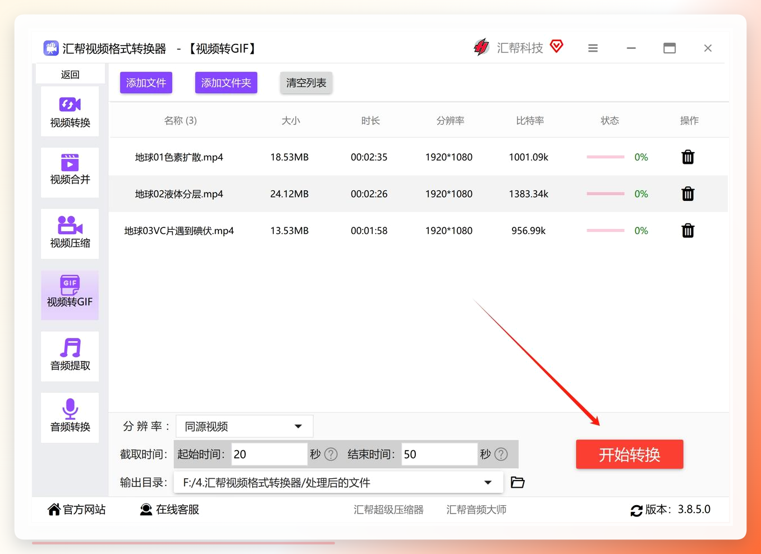Open the 视频转换 tool in sidebar
This screenshot has height=554, width=761.
click(x=70, y=111)
